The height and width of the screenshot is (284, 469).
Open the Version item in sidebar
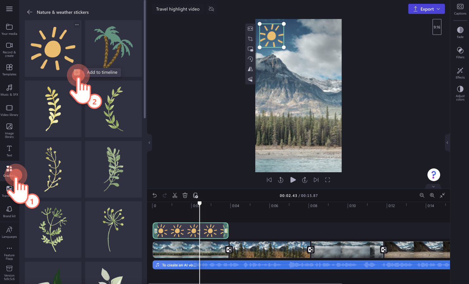(10, 273)
